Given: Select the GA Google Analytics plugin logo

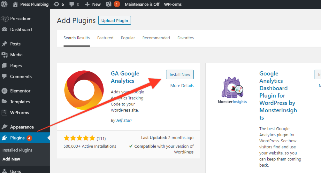Looking at the screenshot, I should [84, 90].
